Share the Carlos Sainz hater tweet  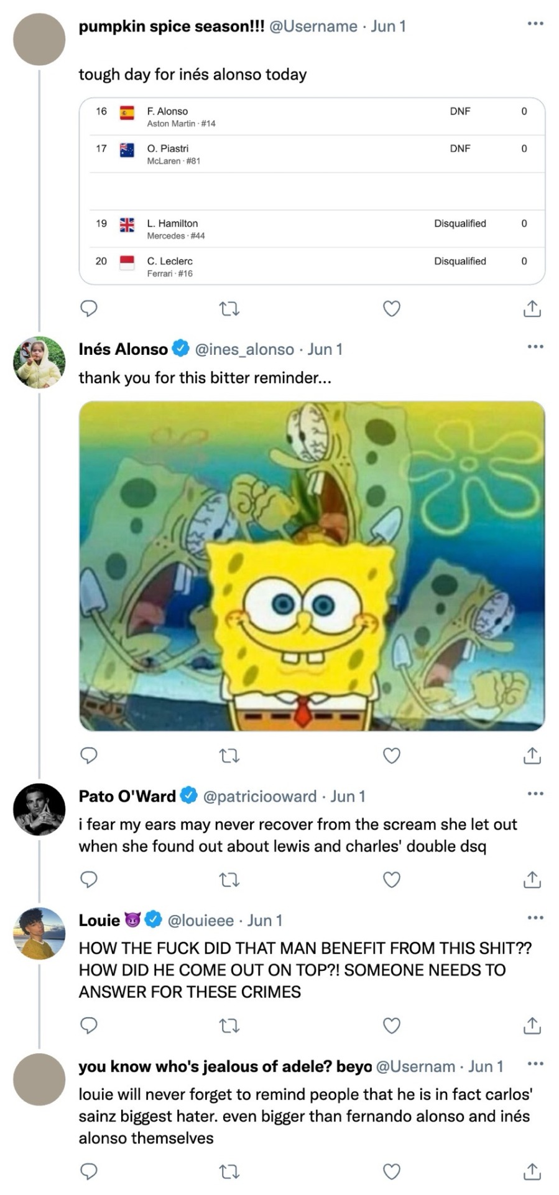click(x=532, y=1171)
